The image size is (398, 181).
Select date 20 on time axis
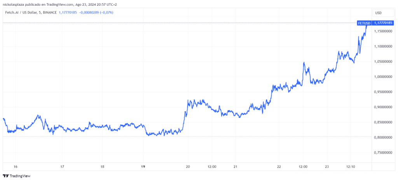(188, 167)
